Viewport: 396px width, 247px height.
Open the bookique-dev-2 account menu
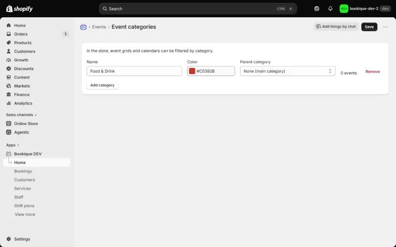(x=365, y=9)
